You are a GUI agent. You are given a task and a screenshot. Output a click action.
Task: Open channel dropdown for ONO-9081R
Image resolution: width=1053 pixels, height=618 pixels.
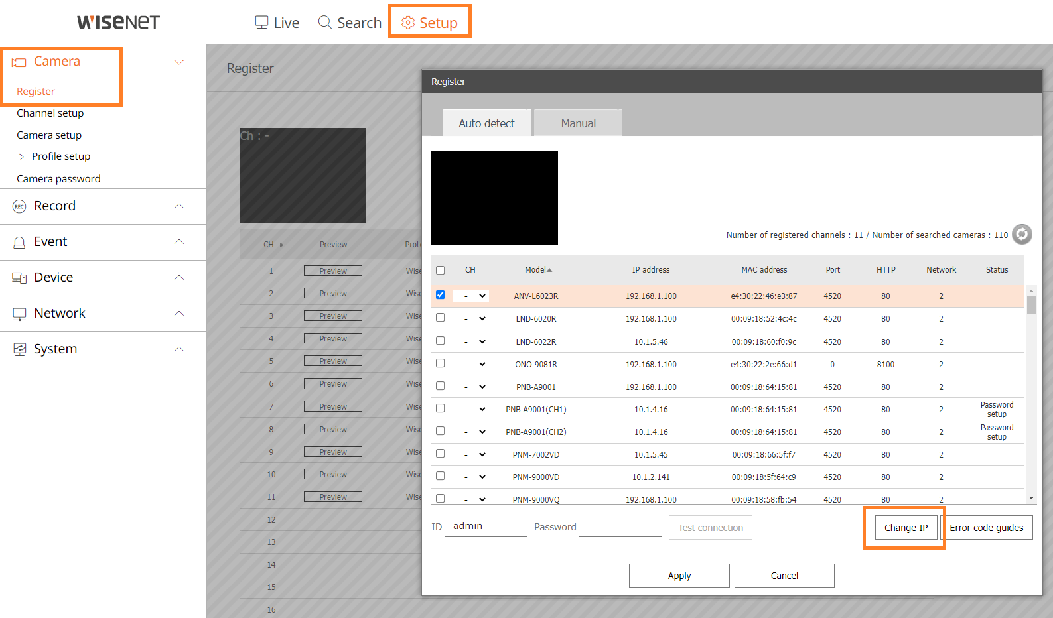471,364
